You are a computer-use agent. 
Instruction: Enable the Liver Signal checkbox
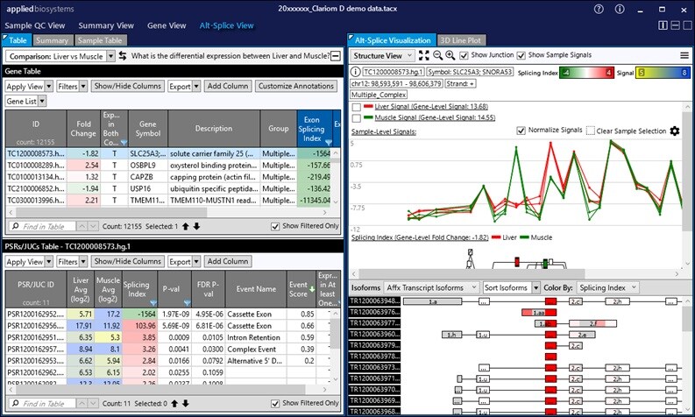356,106
